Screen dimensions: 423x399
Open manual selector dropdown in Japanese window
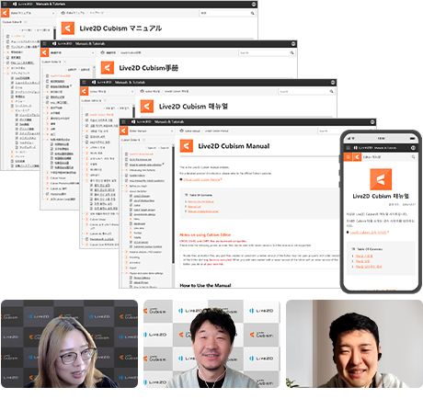click(32, 13)
